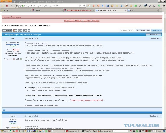Image resolution: width=166 pixels, height=133 pixels.
Task: Open the Опции dropdown in topic header
Action: tap(154, 35)
